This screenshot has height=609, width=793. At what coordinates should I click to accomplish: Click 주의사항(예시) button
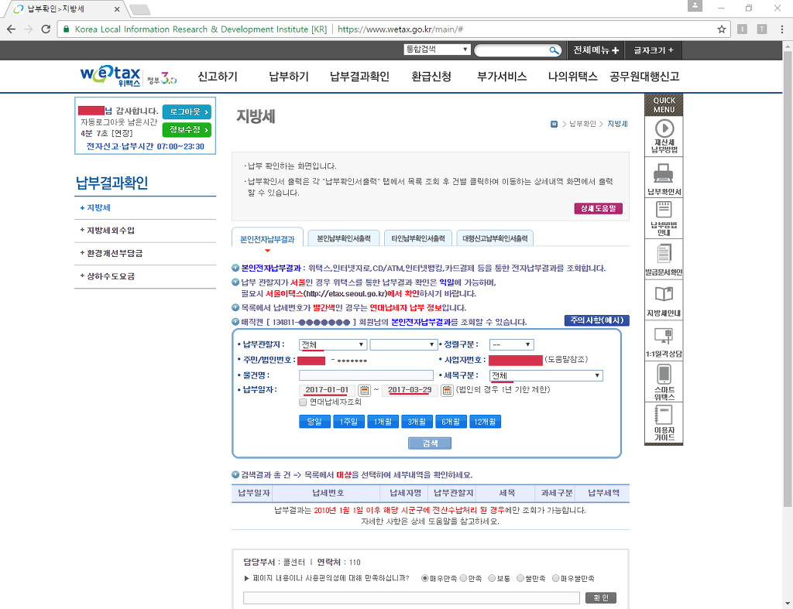pos(597,320)
